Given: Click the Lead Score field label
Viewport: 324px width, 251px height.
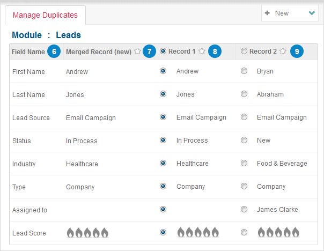Looking at the screenshot, I should (29, 233).
